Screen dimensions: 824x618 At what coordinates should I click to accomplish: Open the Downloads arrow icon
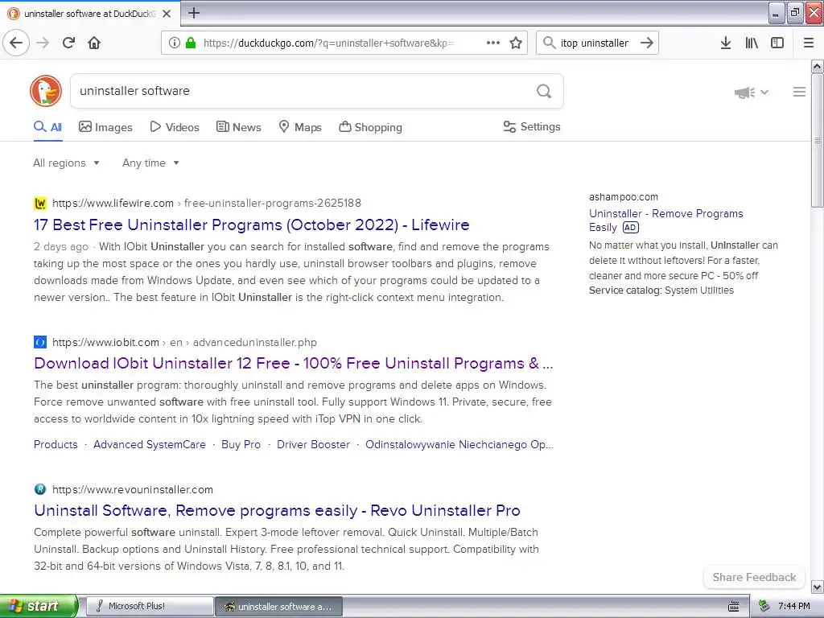[726, 43]
